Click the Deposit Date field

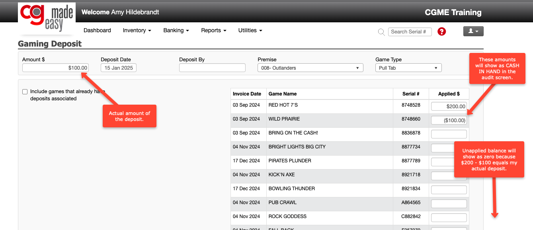[x=119, y=68]
